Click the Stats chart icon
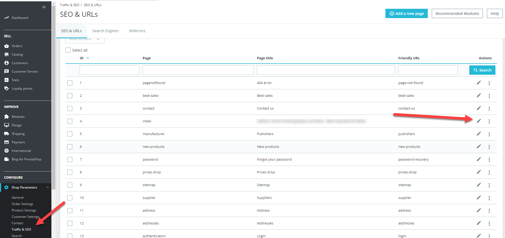505x238 pixels. click(7, 80)
